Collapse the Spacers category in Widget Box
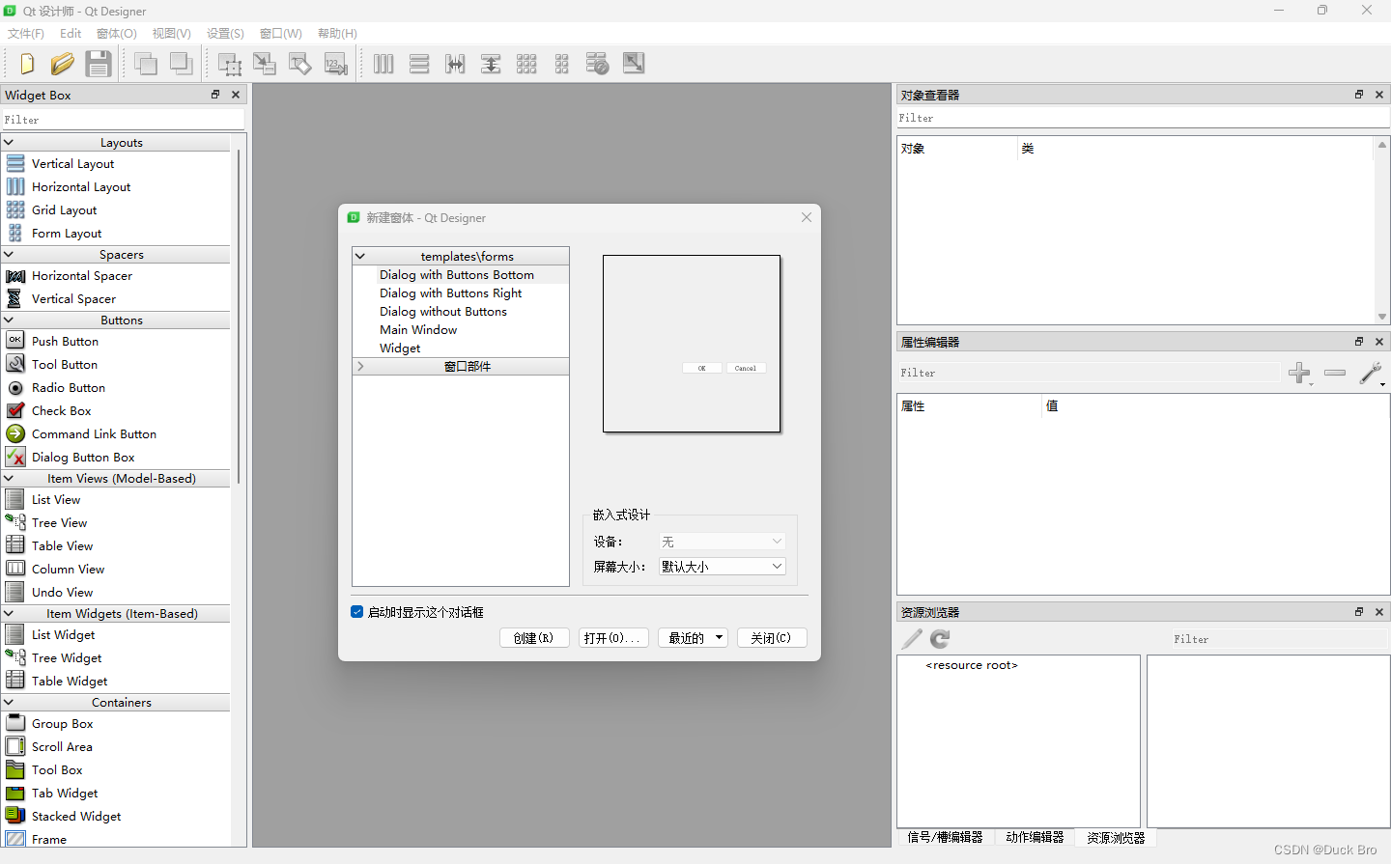The image size is (1391, 864). tap(9, 255)
